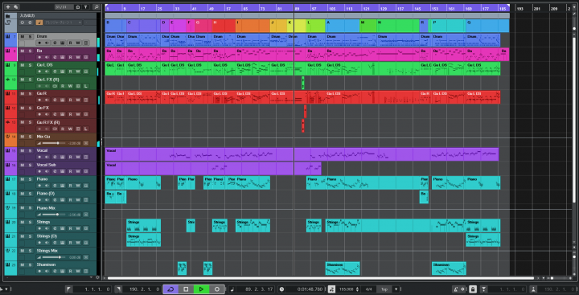Image resolution: width=579 pixels, height=295 pixels.
Task: Open the track search magnifier
Action: (96, 7)
